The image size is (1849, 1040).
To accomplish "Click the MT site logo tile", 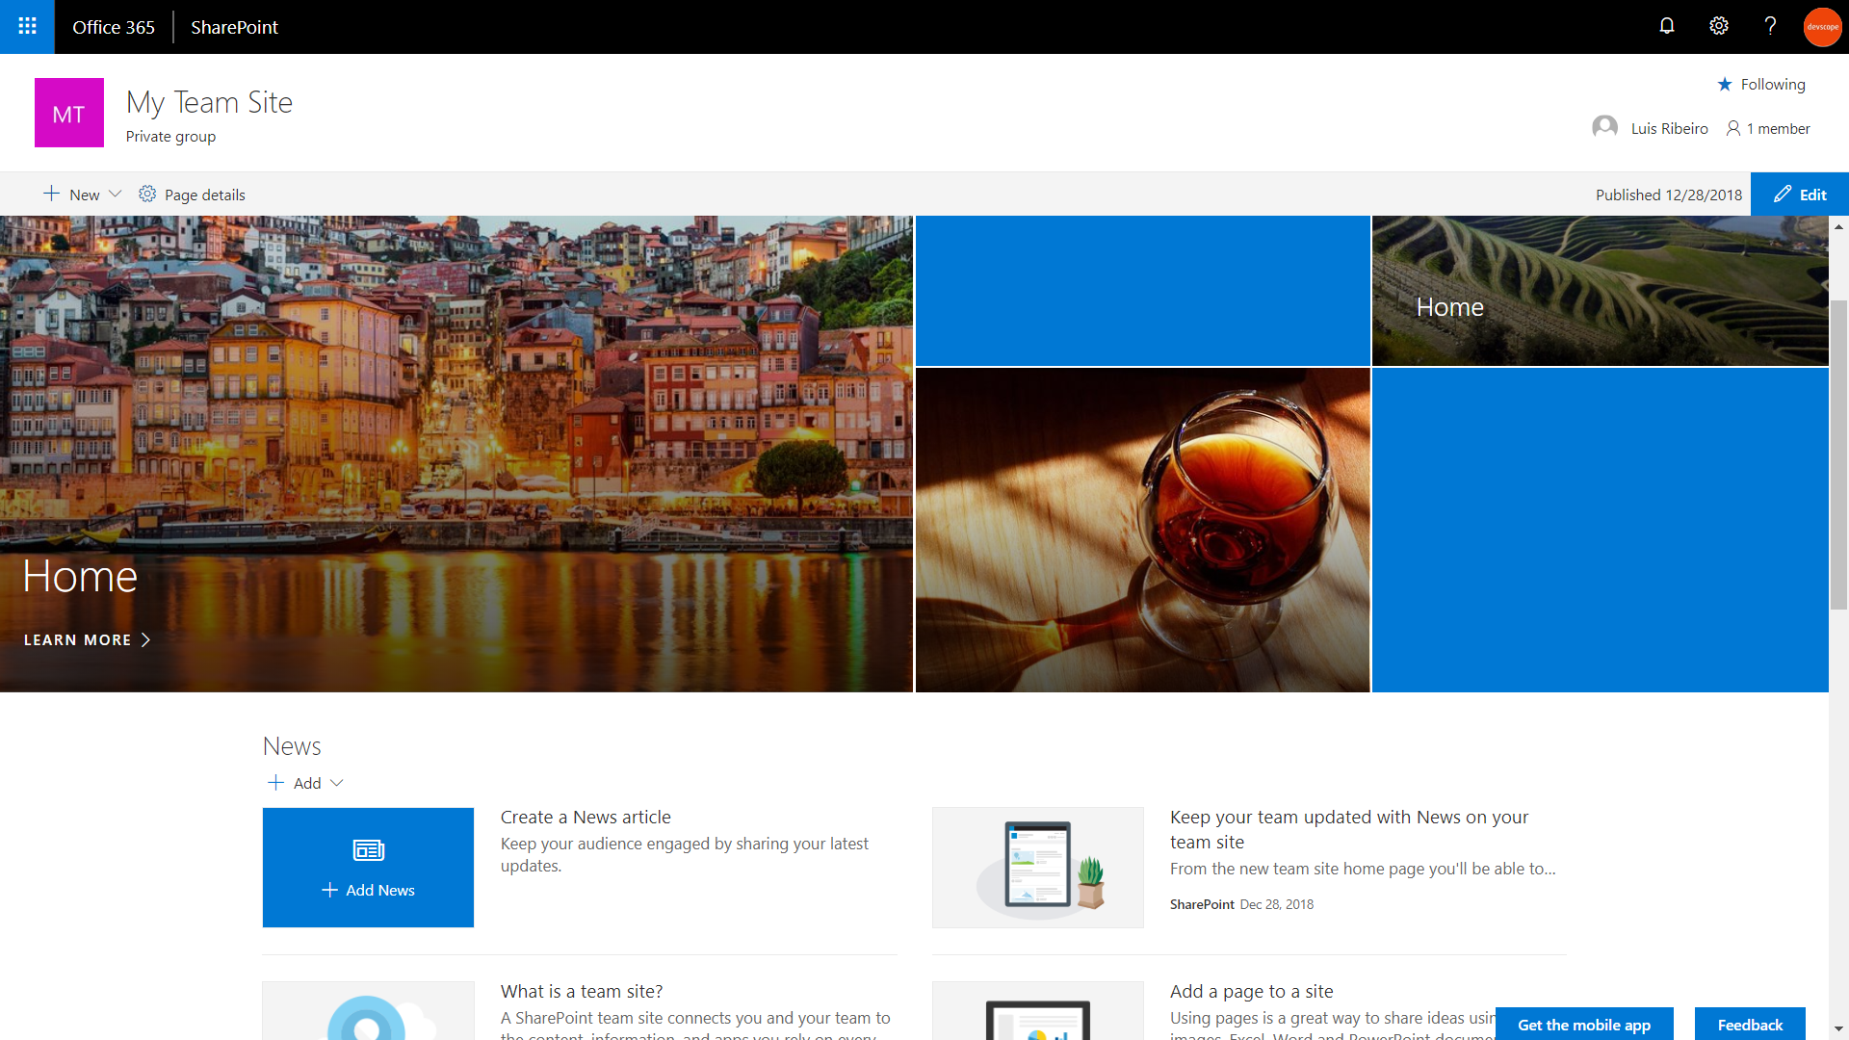I will point(69,113).
